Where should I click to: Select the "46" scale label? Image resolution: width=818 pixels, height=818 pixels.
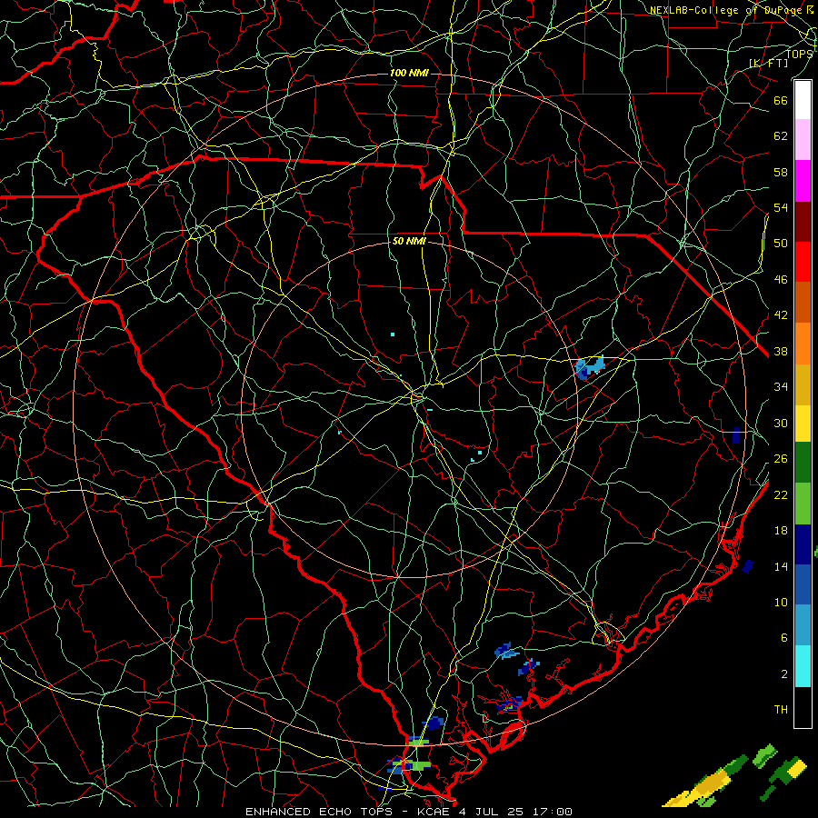(781, 280)
